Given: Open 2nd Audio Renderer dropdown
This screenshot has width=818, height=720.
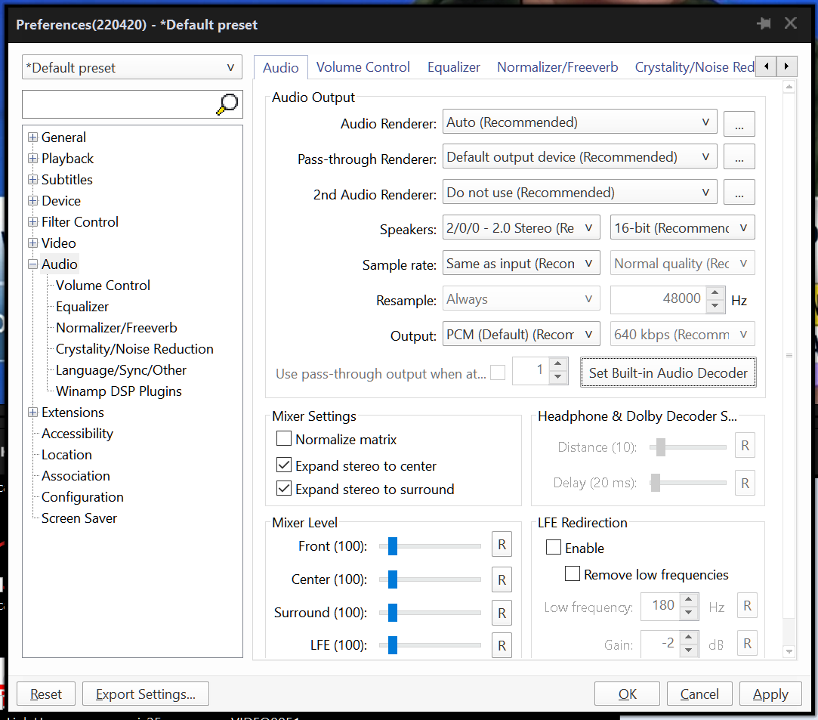Looking at the screenshot, I should (579, 193).
